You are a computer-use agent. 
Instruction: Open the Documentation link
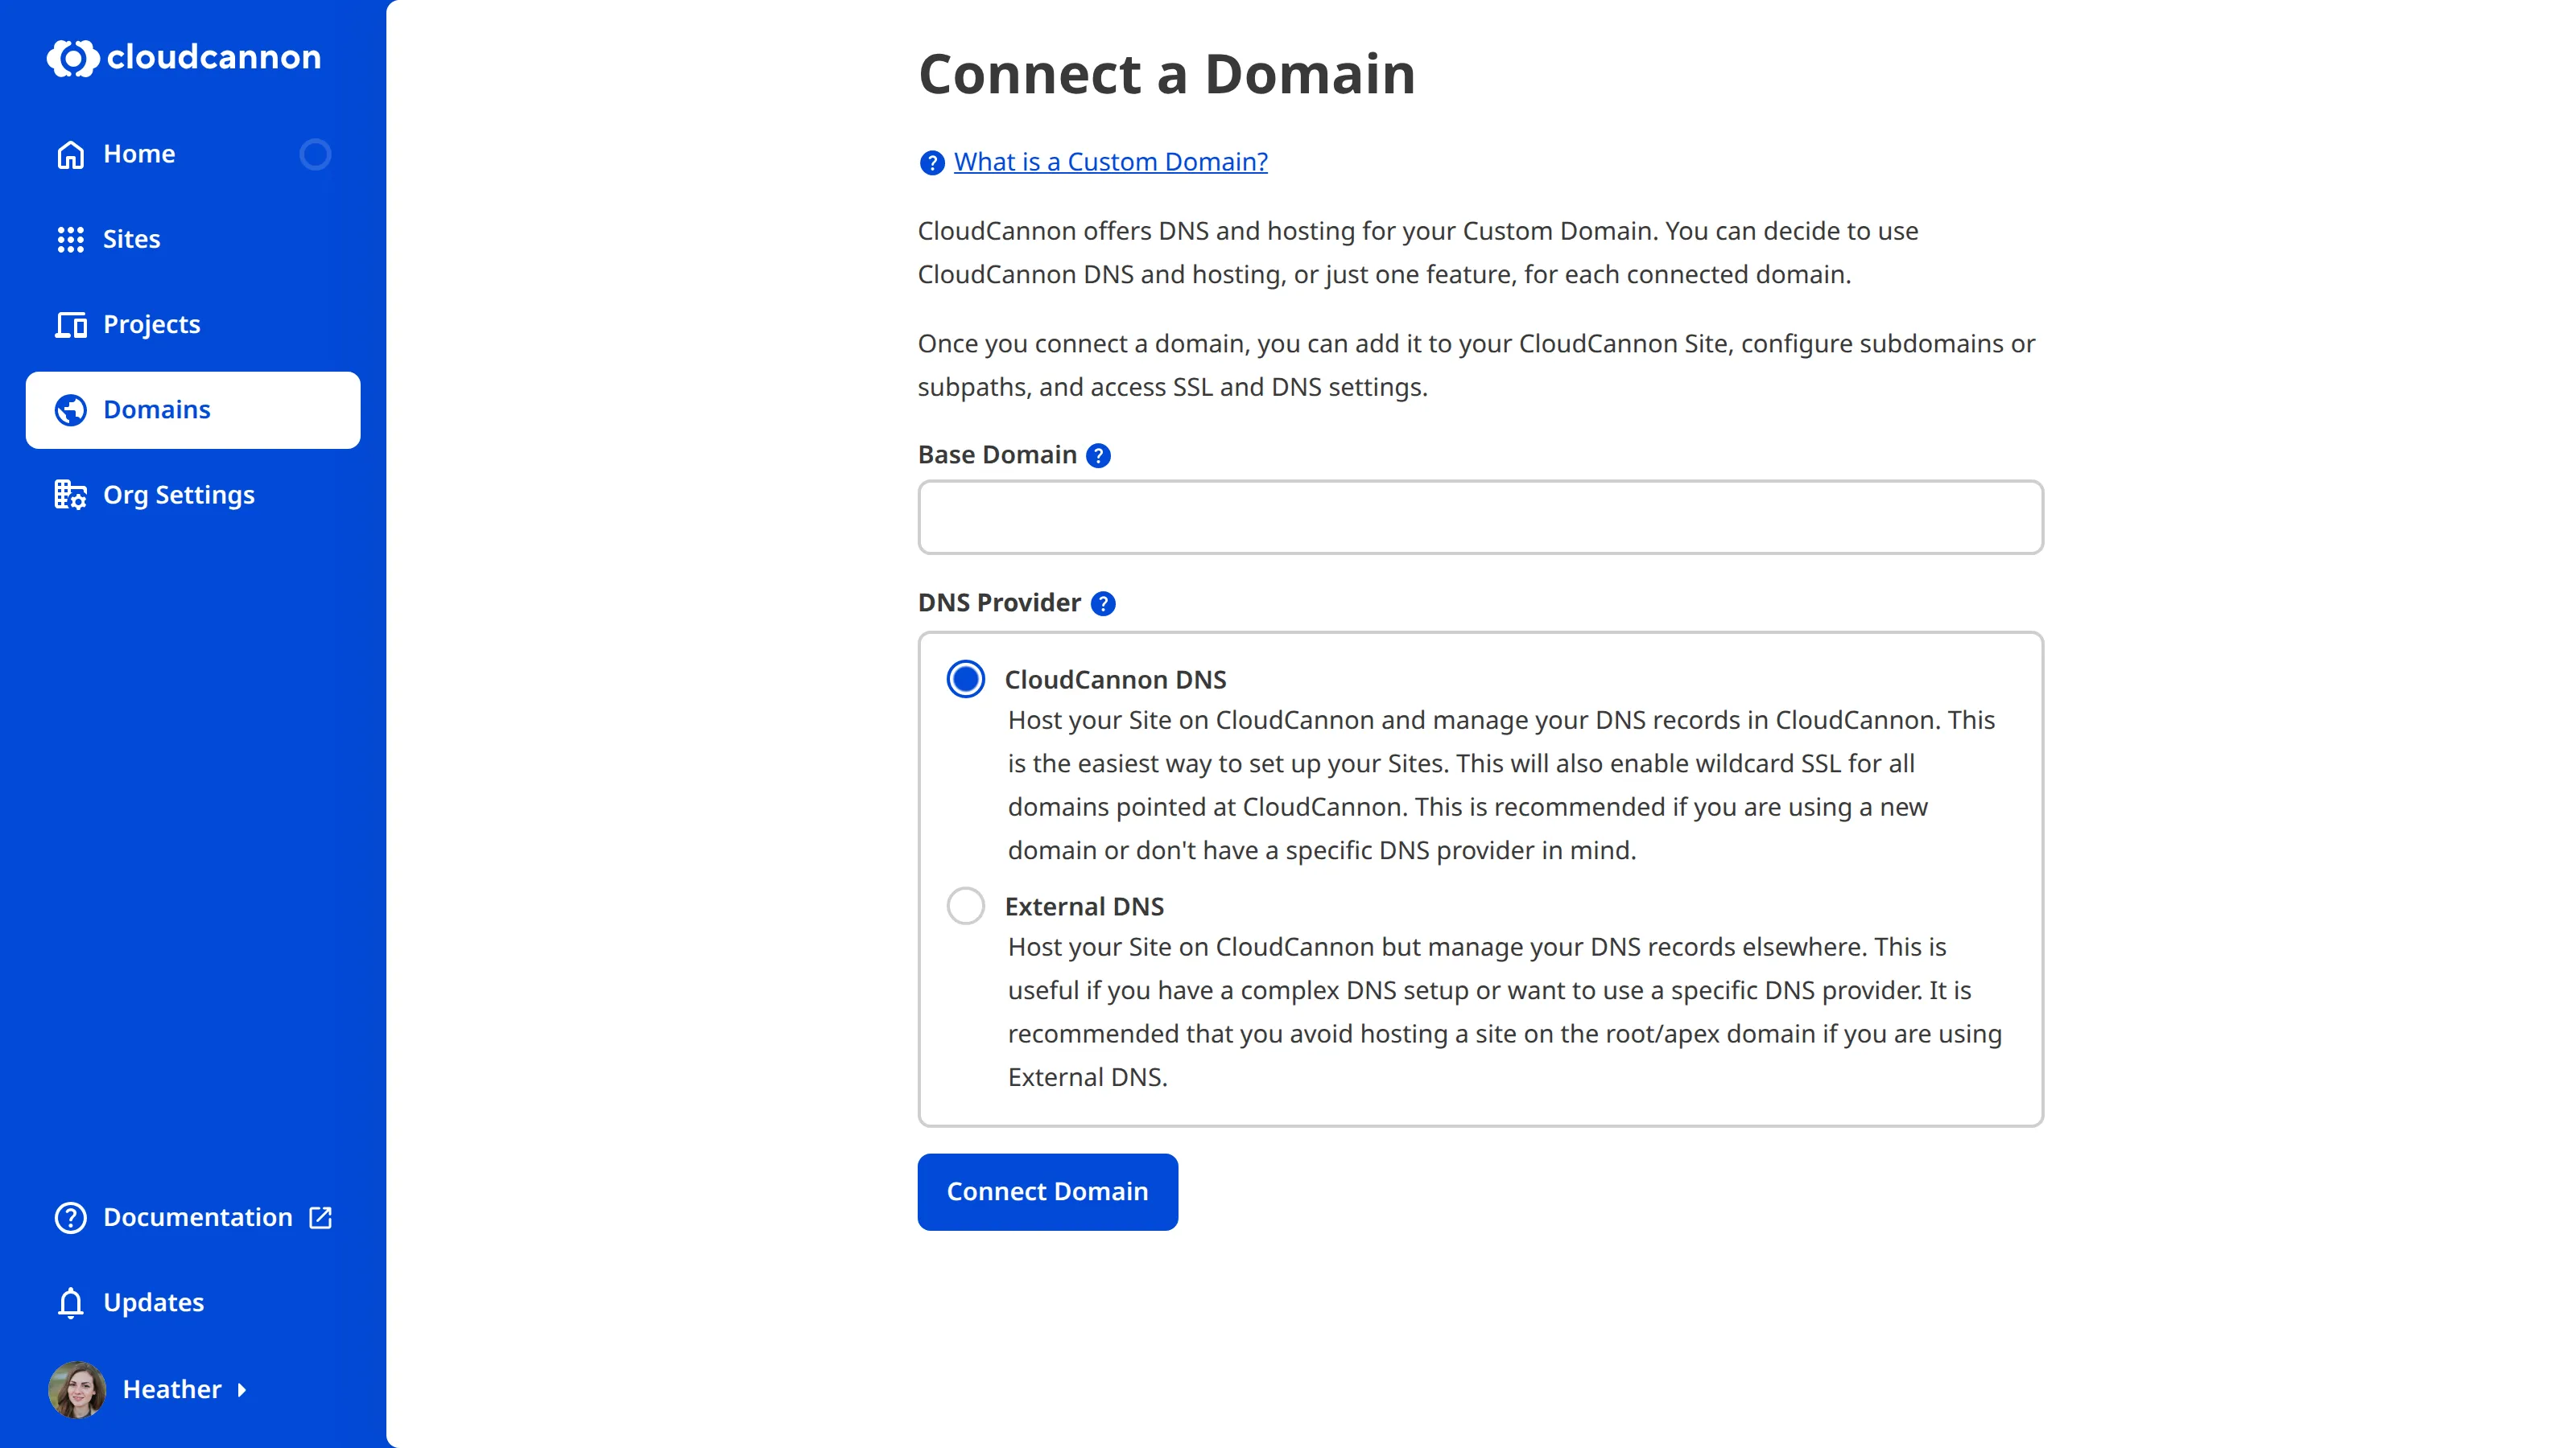[x=193, y=1217]
